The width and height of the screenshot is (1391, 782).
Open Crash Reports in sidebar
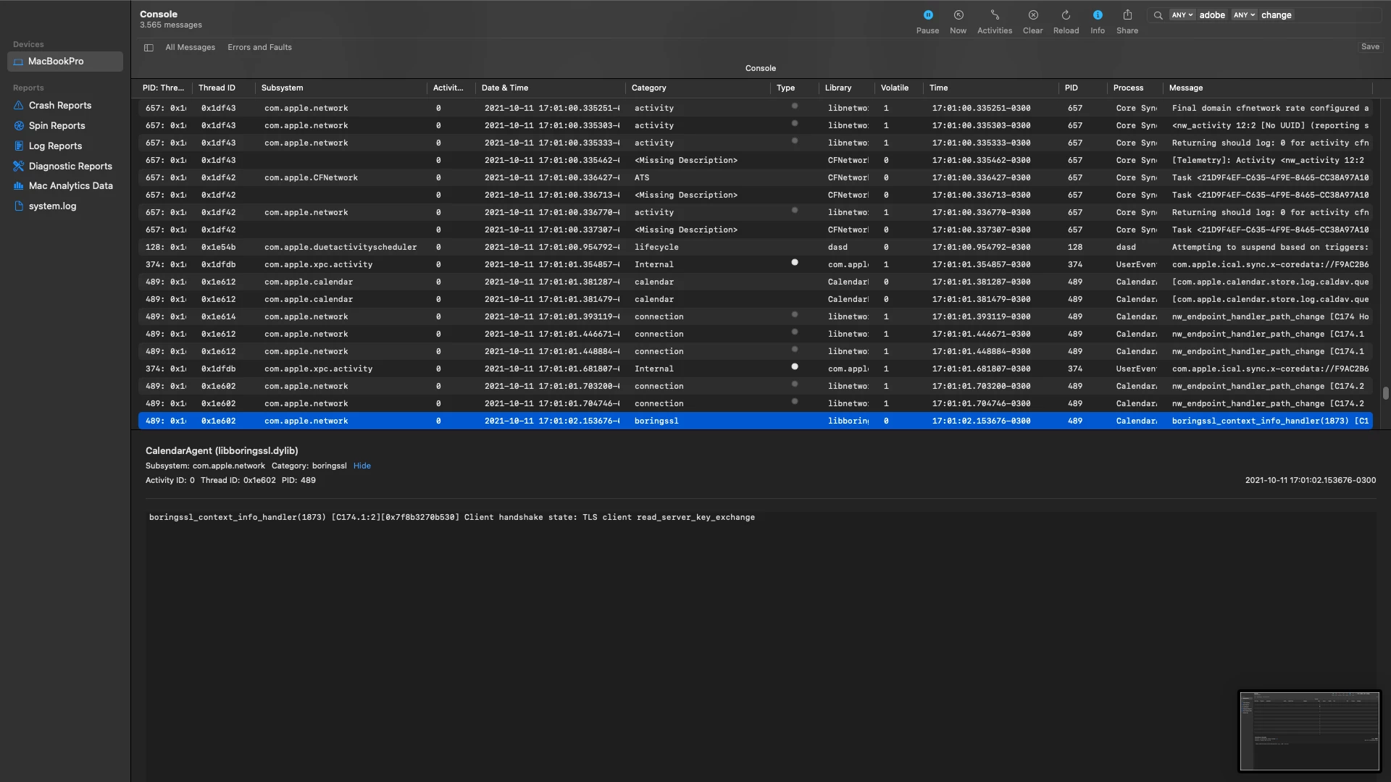(60, 106)
